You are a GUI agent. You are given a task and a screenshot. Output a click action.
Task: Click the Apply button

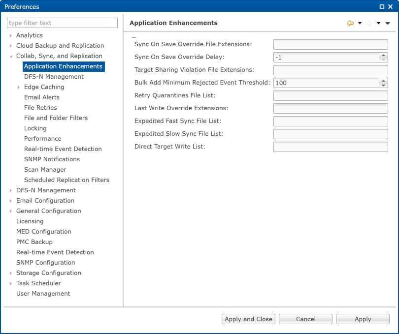(x=363, y=319)
